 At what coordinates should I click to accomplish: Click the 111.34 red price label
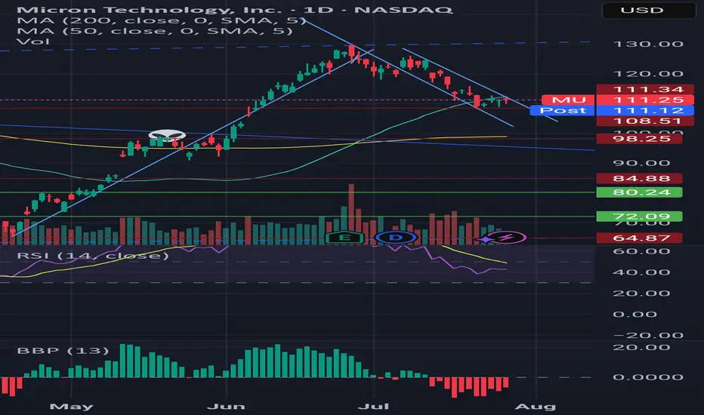(645, 89)
